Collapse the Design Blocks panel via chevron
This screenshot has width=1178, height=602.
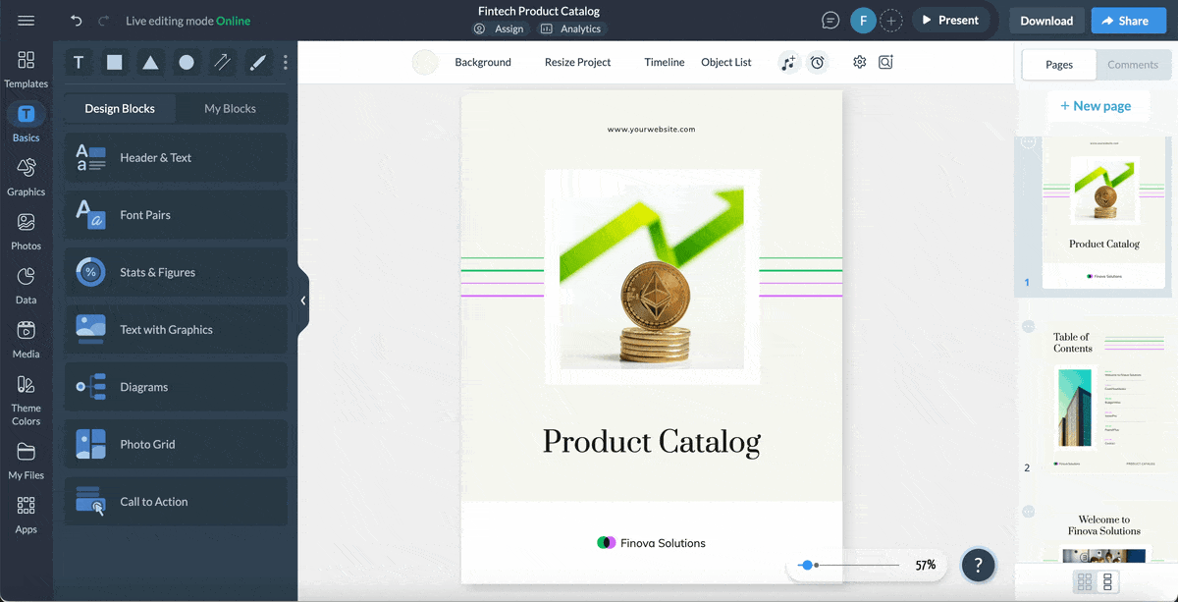(x=303, y=301)
